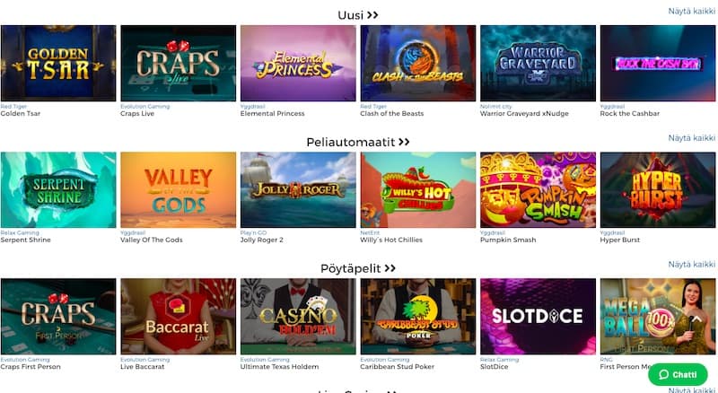
Task: Open the Valley Of The Gods thumbnail
Action: [178, 189]
